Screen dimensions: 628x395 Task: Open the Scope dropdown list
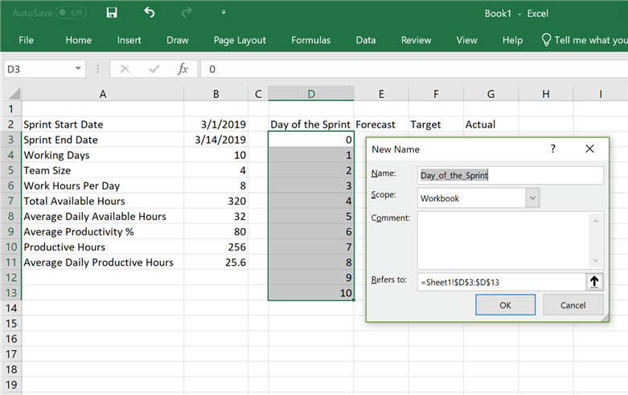(532, 197)
